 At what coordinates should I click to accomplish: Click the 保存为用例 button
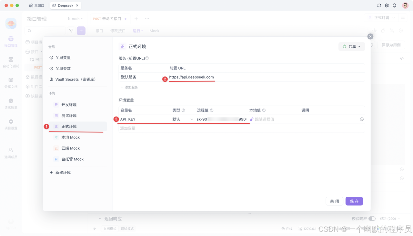tap(391, 45)
